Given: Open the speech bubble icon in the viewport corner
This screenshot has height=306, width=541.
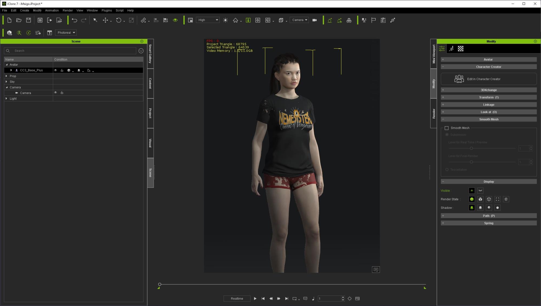Looking at the screenshot, I should tap(376, 270).
